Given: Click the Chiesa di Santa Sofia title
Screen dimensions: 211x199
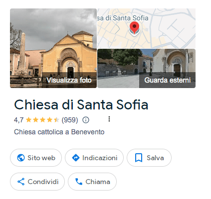Looking at the screenshot, I should [x=81, y=104].
